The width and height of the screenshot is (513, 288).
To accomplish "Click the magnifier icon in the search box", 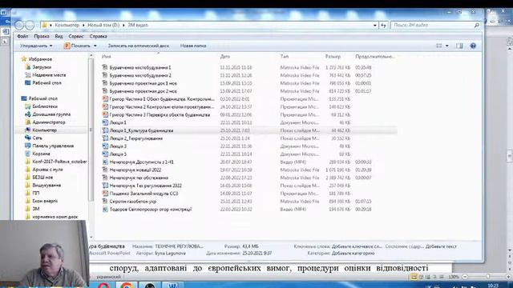I will (x=477, y=25).
